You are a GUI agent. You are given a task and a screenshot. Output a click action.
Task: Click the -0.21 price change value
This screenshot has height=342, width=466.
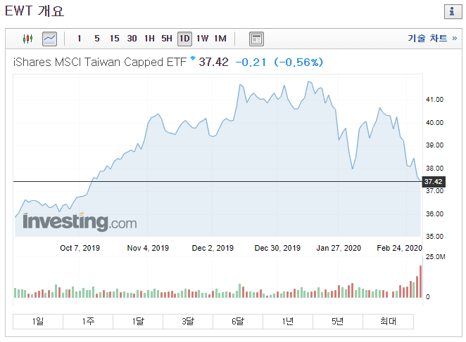coord(251,63)
